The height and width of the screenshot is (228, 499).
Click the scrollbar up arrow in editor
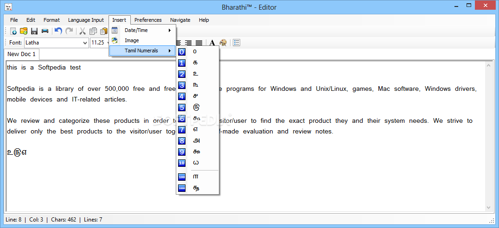click(x=489, y=65)
